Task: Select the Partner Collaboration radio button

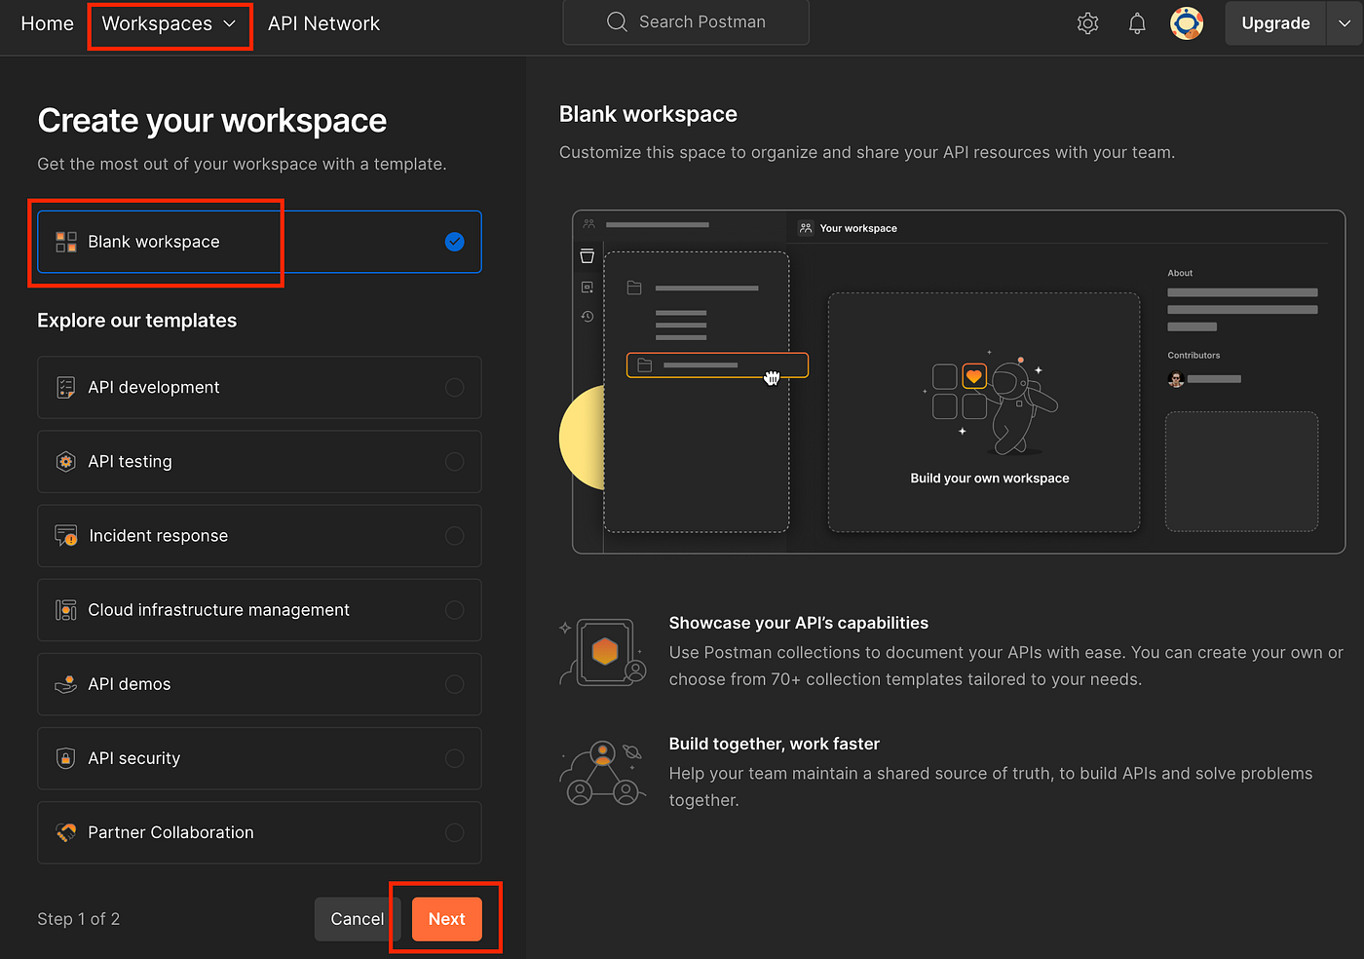Action: click(454, 832)
